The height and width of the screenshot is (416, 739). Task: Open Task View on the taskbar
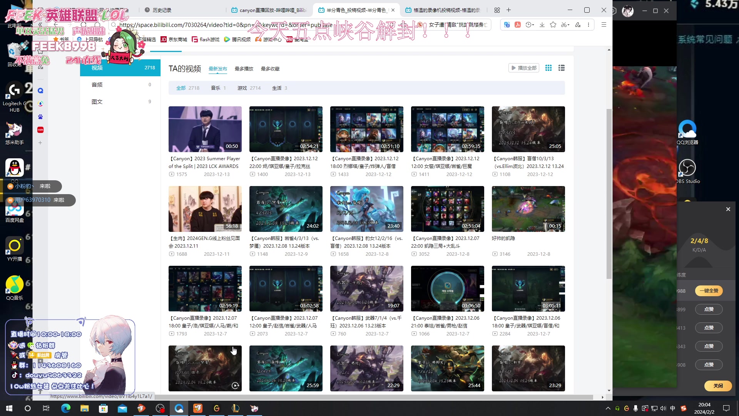(x=46, y=408)
